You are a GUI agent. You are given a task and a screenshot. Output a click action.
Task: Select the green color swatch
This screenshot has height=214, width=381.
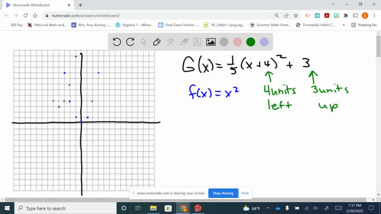pos(250,42)
